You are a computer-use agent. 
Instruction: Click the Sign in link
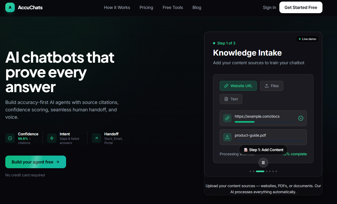269,7
